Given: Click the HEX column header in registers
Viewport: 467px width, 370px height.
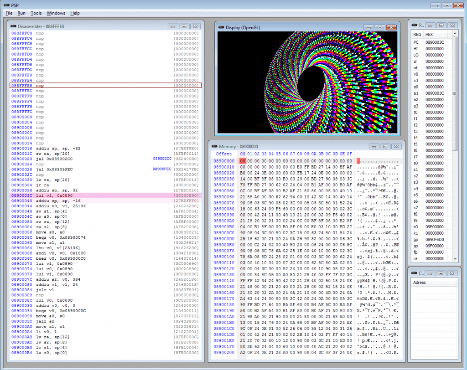Looking at the screenshot, I should (430, 35).
